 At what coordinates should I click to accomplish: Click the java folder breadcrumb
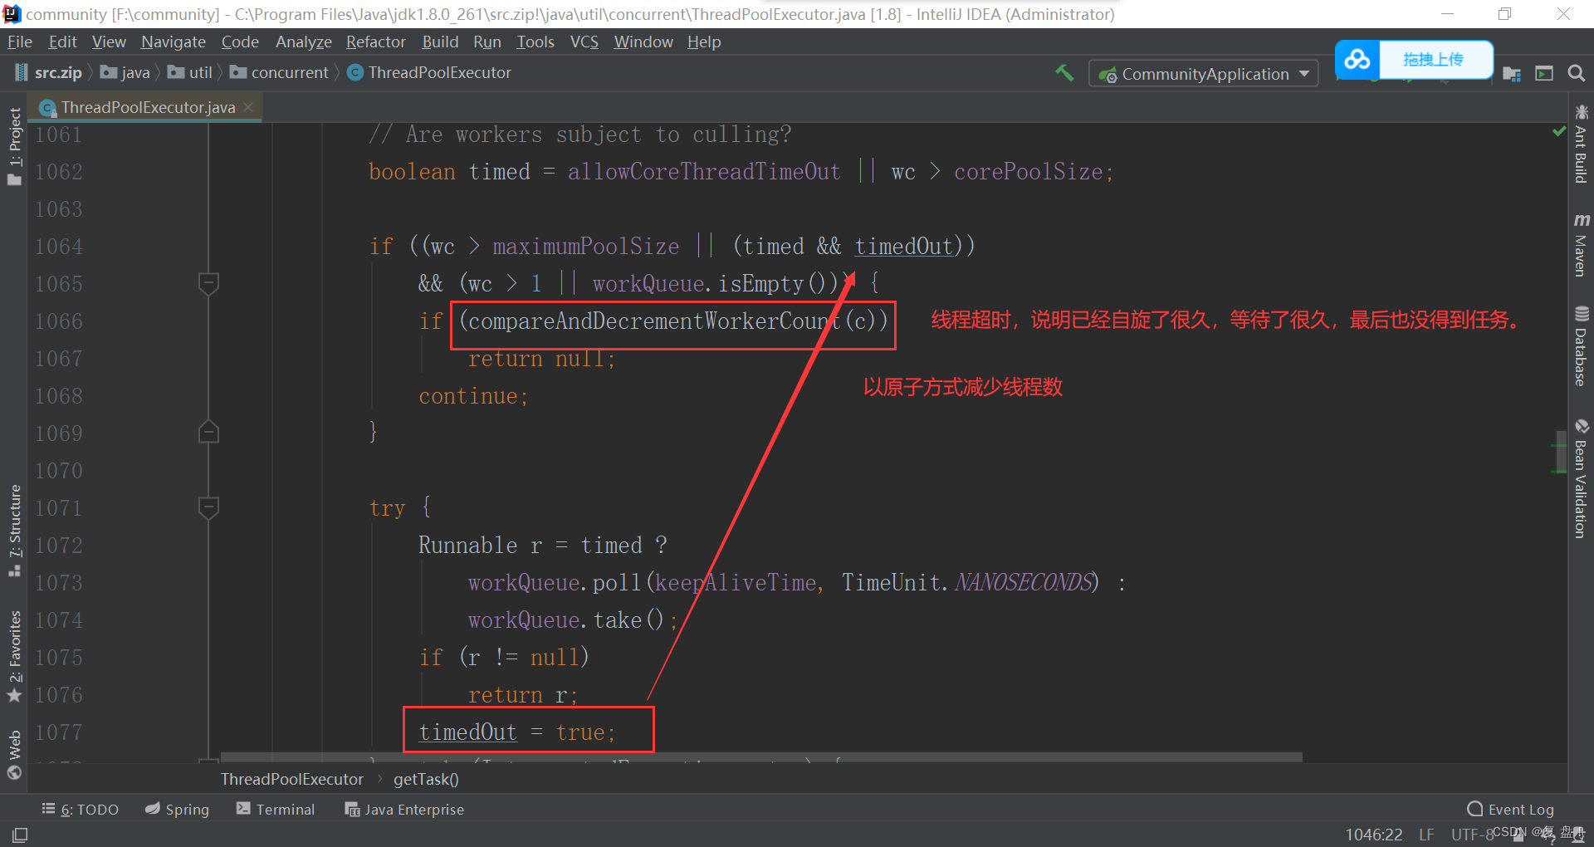(x=125, y=73)
